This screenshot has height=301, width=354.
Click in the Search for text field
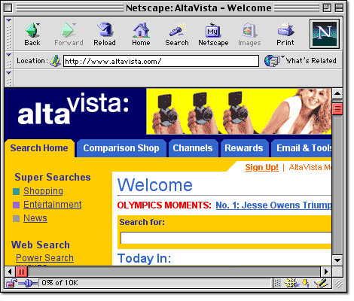[226, 238]
